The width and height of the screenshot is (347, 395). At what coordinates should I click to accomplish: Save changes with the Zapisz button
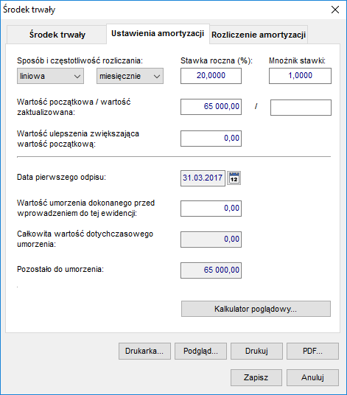(256, 377)
